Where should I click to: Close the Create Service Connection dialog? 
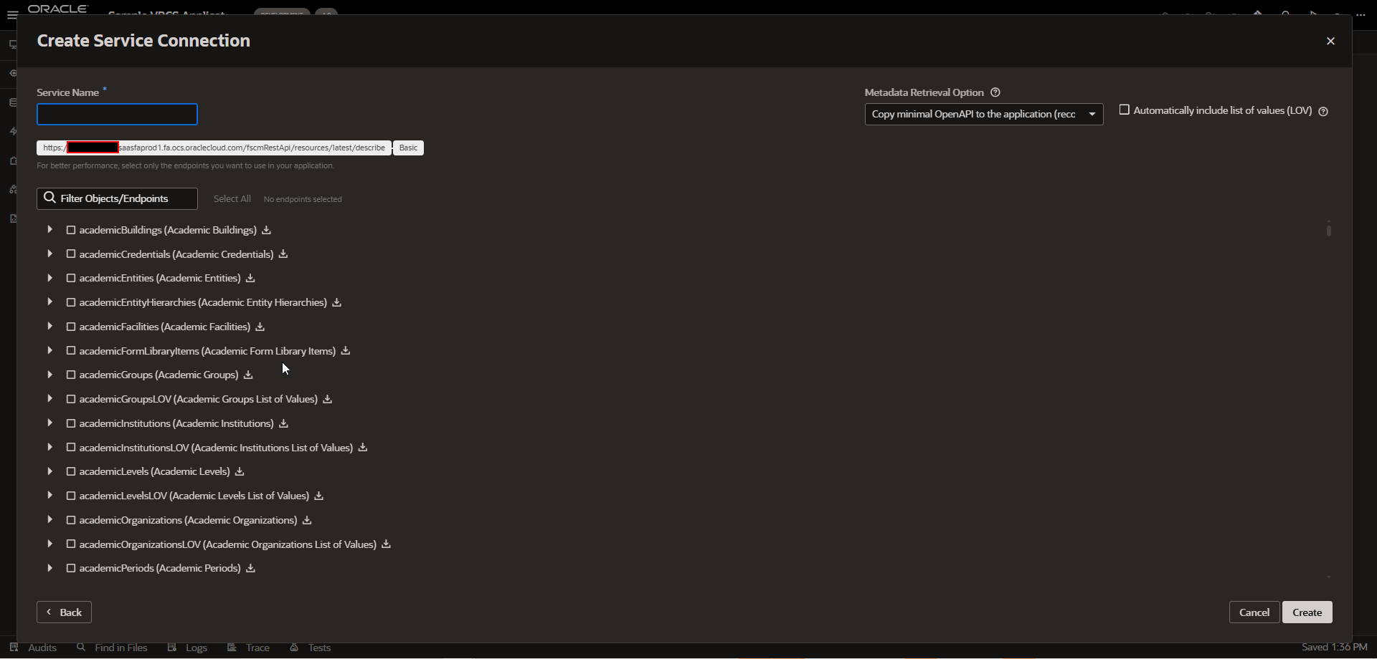click(1330, 42)
